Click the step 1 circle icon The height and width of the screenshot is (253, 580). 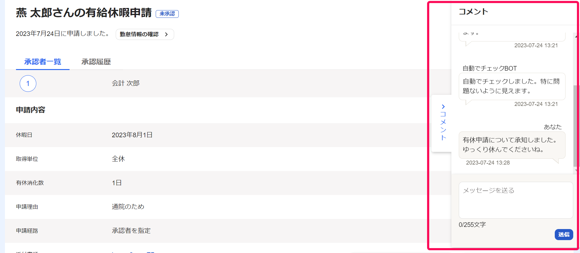pos(28,84)
